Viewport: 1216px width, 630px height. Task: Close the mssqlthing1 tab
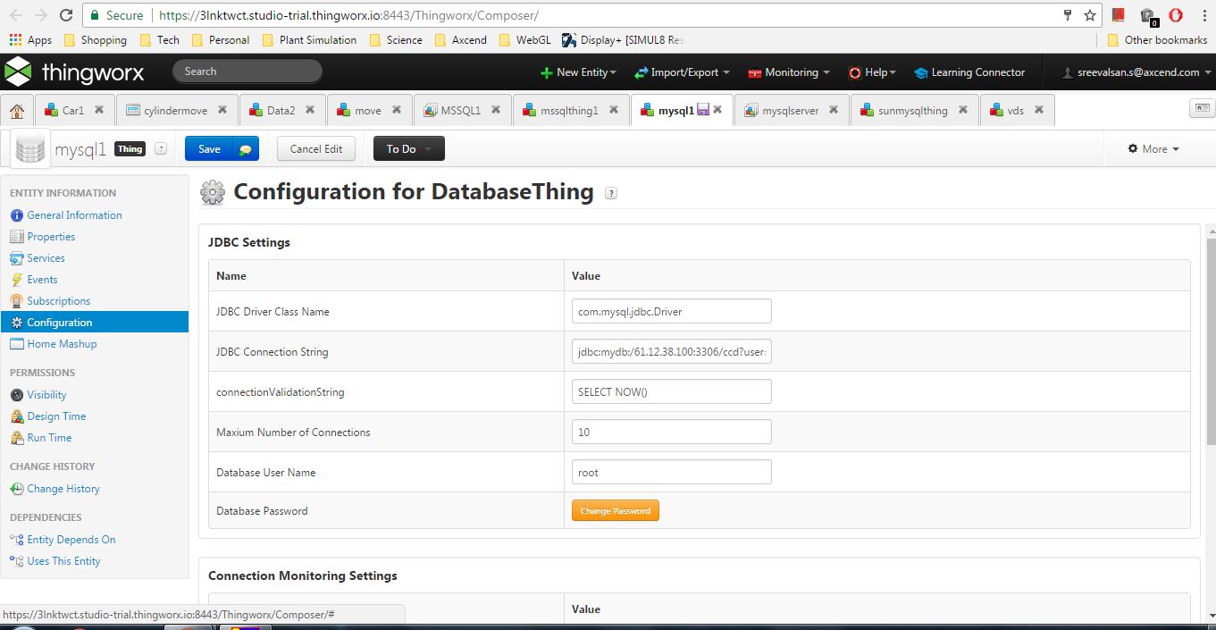(x=614, y=110)
